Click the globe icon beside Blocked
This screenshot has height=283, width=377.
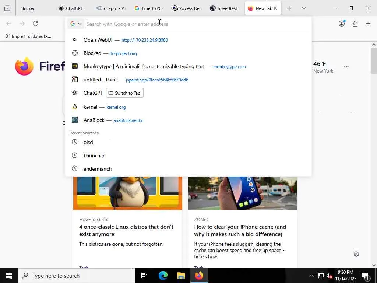tap(75, 53)
